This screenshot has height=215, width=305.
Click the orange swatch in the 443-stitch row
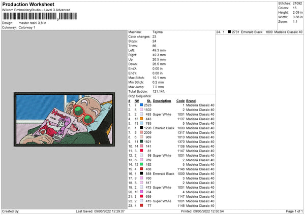tap(141, 119)
